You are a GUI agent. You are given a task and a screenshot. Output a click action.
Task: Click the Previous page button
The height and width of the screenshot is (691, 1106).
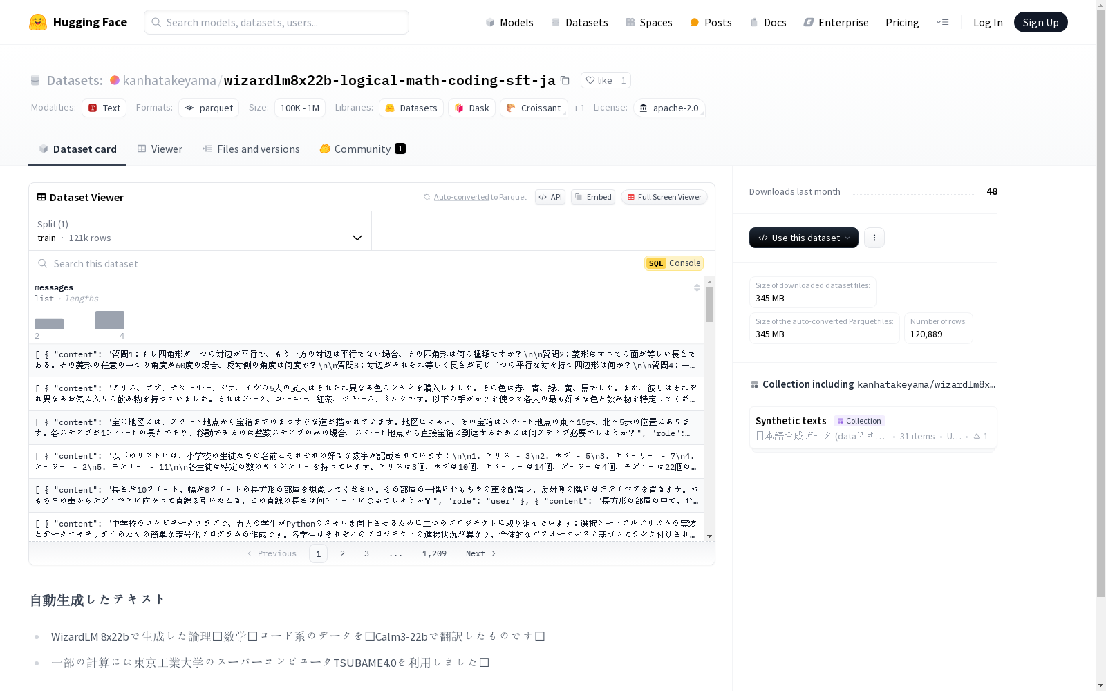coord(272,553)
